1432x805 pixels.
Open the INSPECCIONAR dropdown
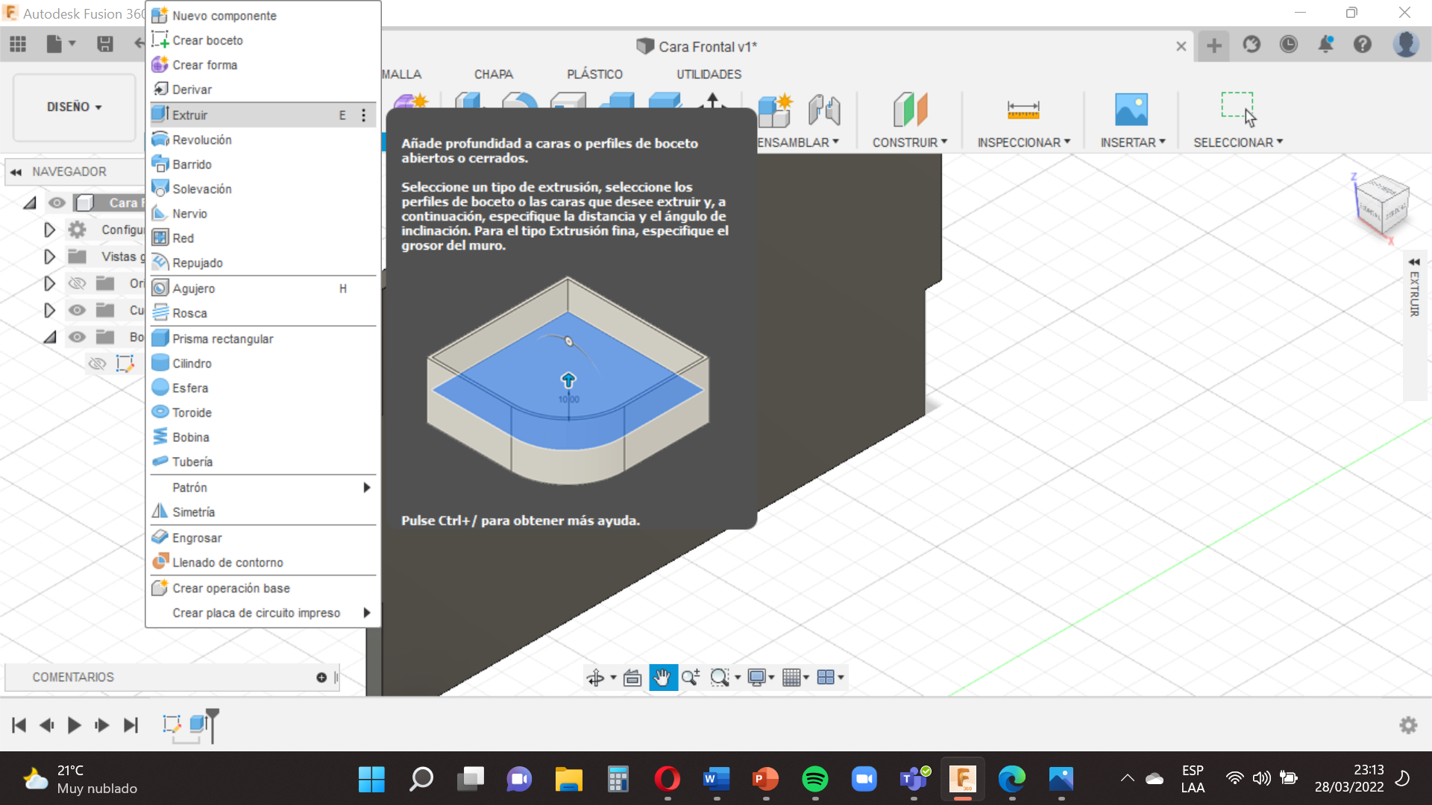(x=1024, y=142)
